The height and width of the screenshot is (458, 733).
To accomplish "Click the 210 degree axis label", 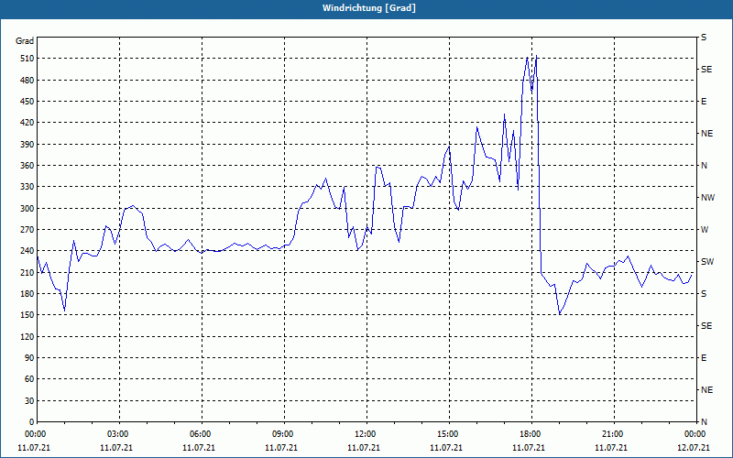I will [x=28, y=272].
